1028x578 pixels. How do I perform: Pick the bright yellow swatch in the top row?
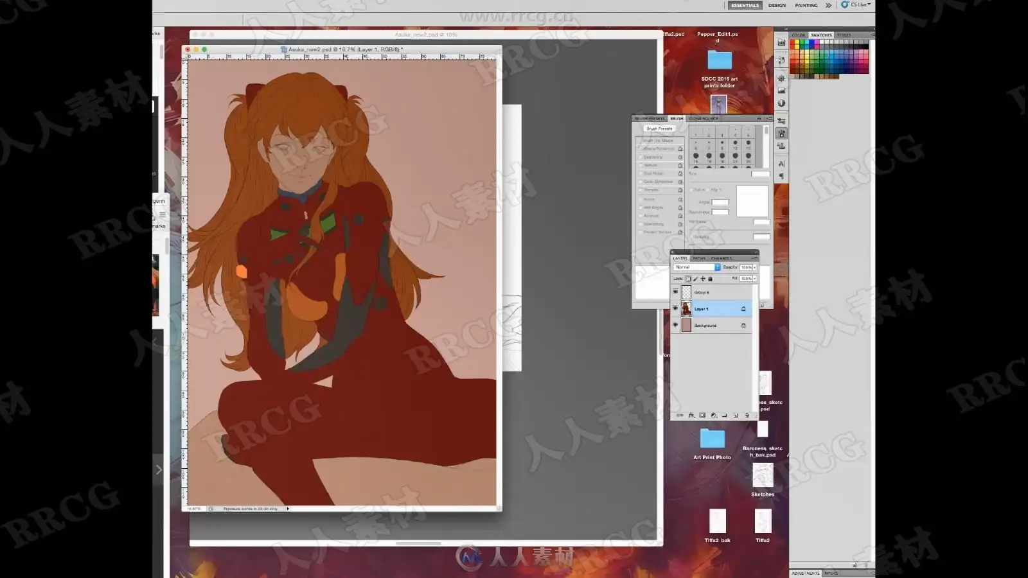pyautogui.click(x=798, y=42)
